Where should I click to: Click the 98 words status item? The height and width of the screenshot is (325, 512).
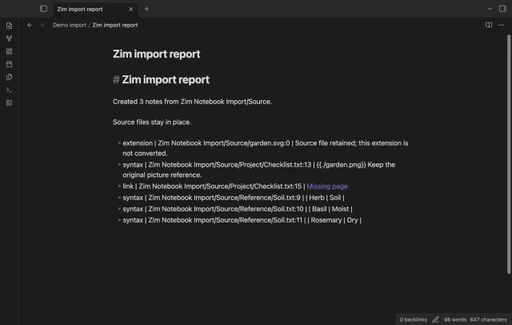pyautogui.click(x=455, y=319)
